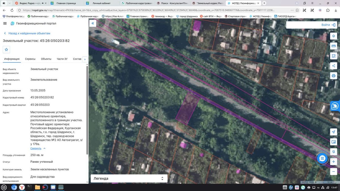Open a new browser tab

tap(264, 3)
